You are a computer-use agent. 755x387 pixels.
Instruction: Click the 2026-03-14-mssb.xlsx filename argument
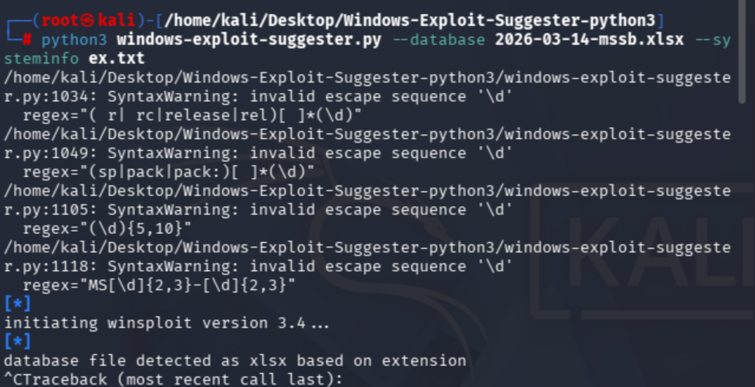tap(589, 40)
